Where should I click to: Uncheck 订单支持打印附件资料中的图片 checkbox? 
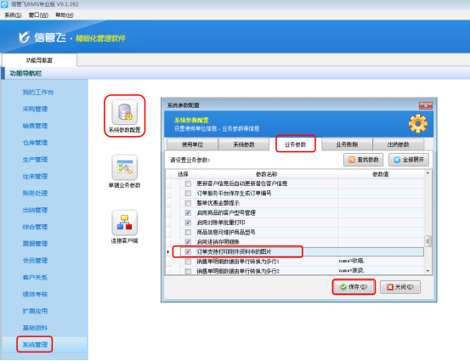point(188,251)
